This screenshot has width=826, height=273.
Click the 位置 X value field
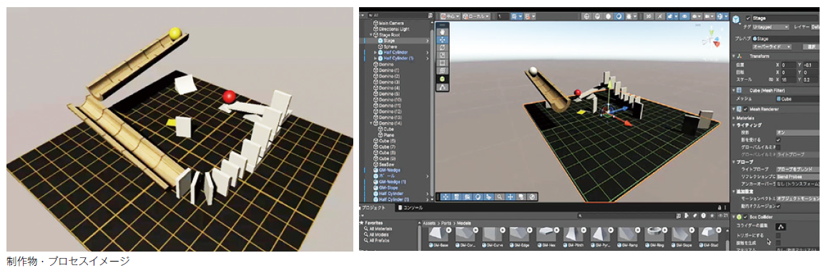[x=788, y=65]
